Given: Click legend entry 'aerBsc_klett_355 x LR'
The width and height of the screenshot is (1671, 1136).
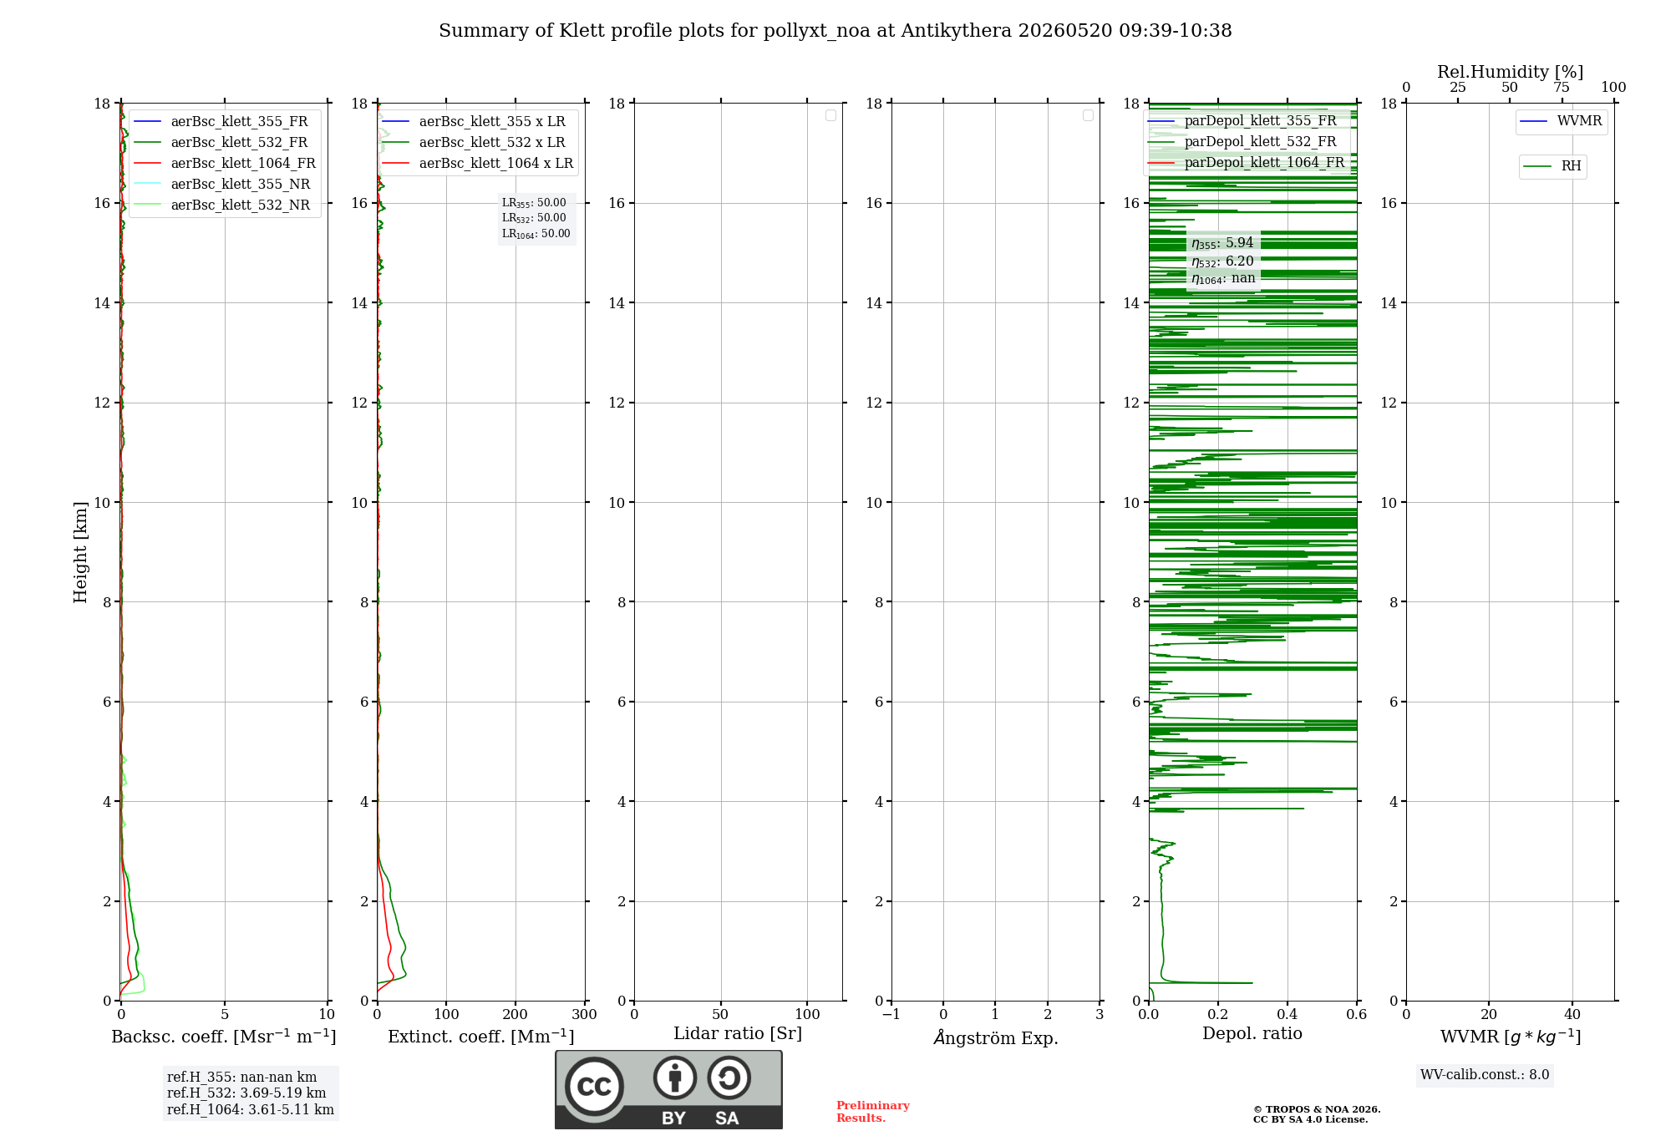Looking at the screenshot, I should 474,121.
